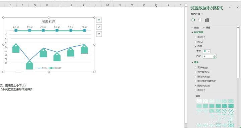Close the Format Data Series pane
The width and height of the screenshot is (241, 128).
pyautogui.click(x=237, y=7)
